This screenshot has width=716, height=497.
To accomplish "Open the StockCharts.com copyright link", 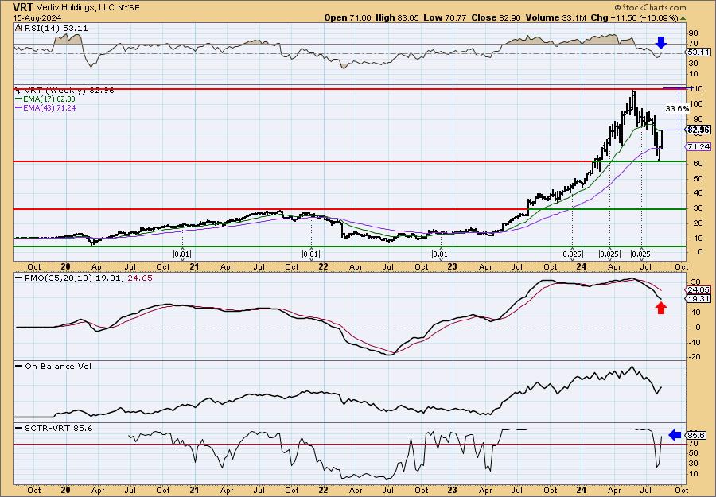I will pos(650,7).
